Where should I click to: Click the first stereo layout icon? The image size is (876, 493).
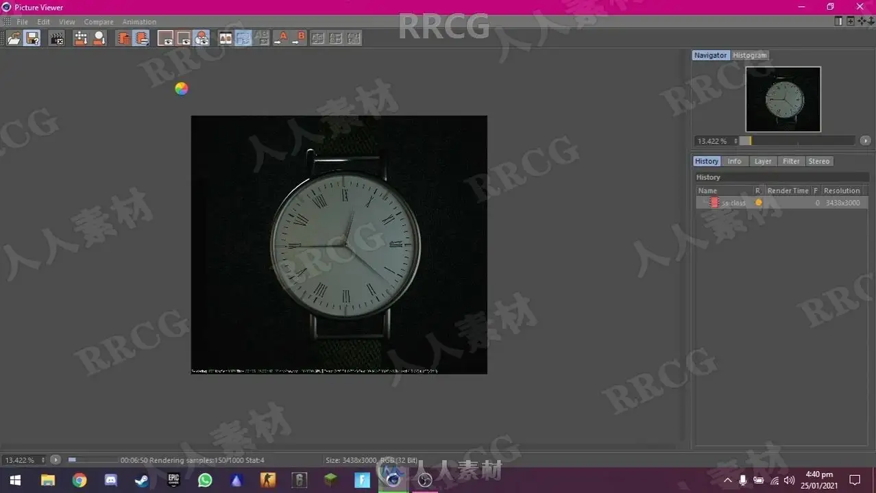[x=317, y=38]
